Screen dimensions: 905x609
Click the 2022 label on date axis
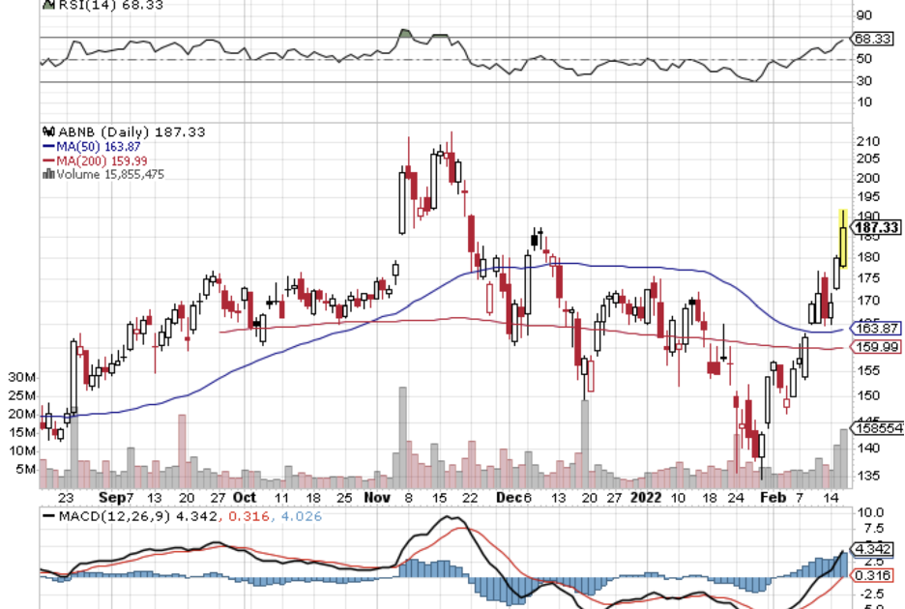(644, 497)
